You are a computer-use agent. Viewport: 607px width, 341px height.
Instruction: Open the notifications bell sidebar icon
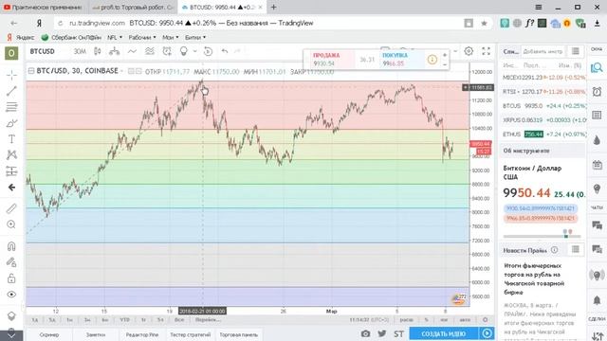[597, 300]
